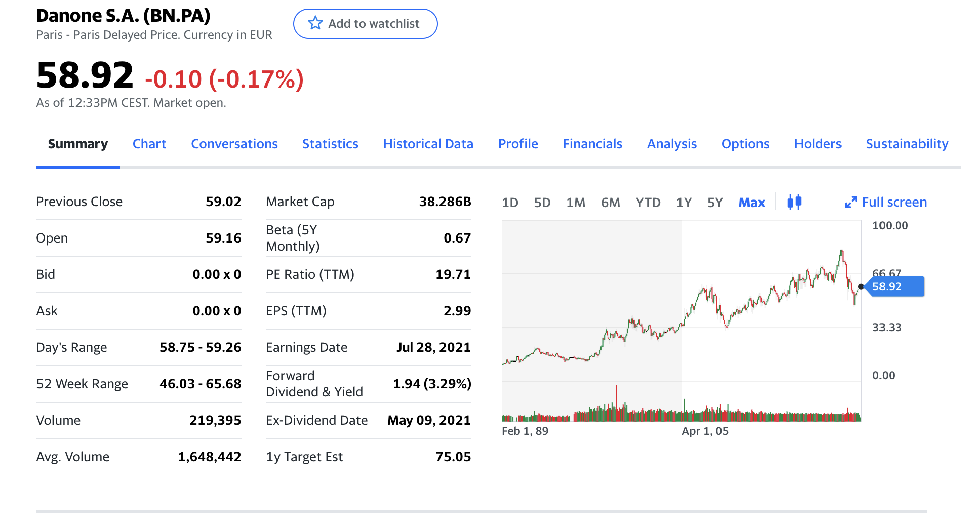This screenshot has height=521, width=961.
Task: View the Profile tab
Action: [518, 144]
